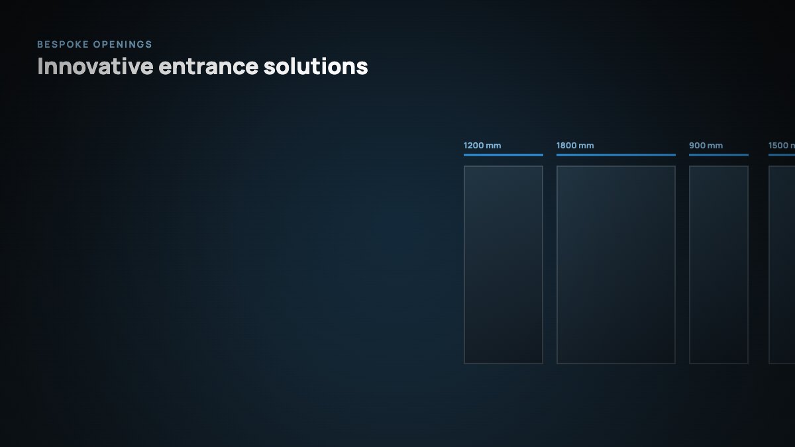
Task: Select the door panel under 1200 mm
Action: click(x=503, y=265)
